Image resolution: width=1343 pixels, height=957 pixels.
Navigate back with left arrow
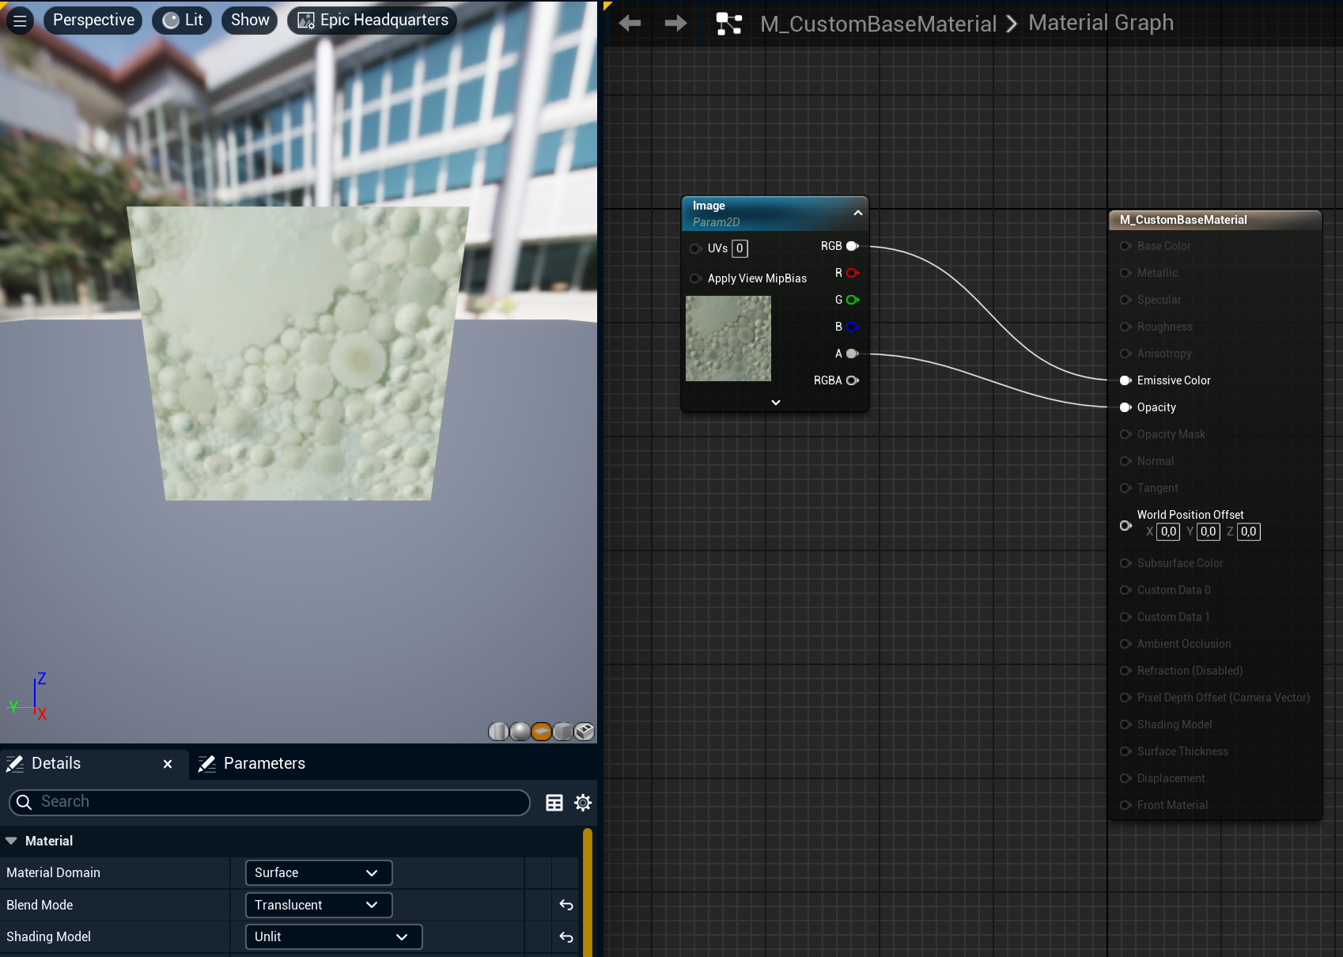[630, 24]
